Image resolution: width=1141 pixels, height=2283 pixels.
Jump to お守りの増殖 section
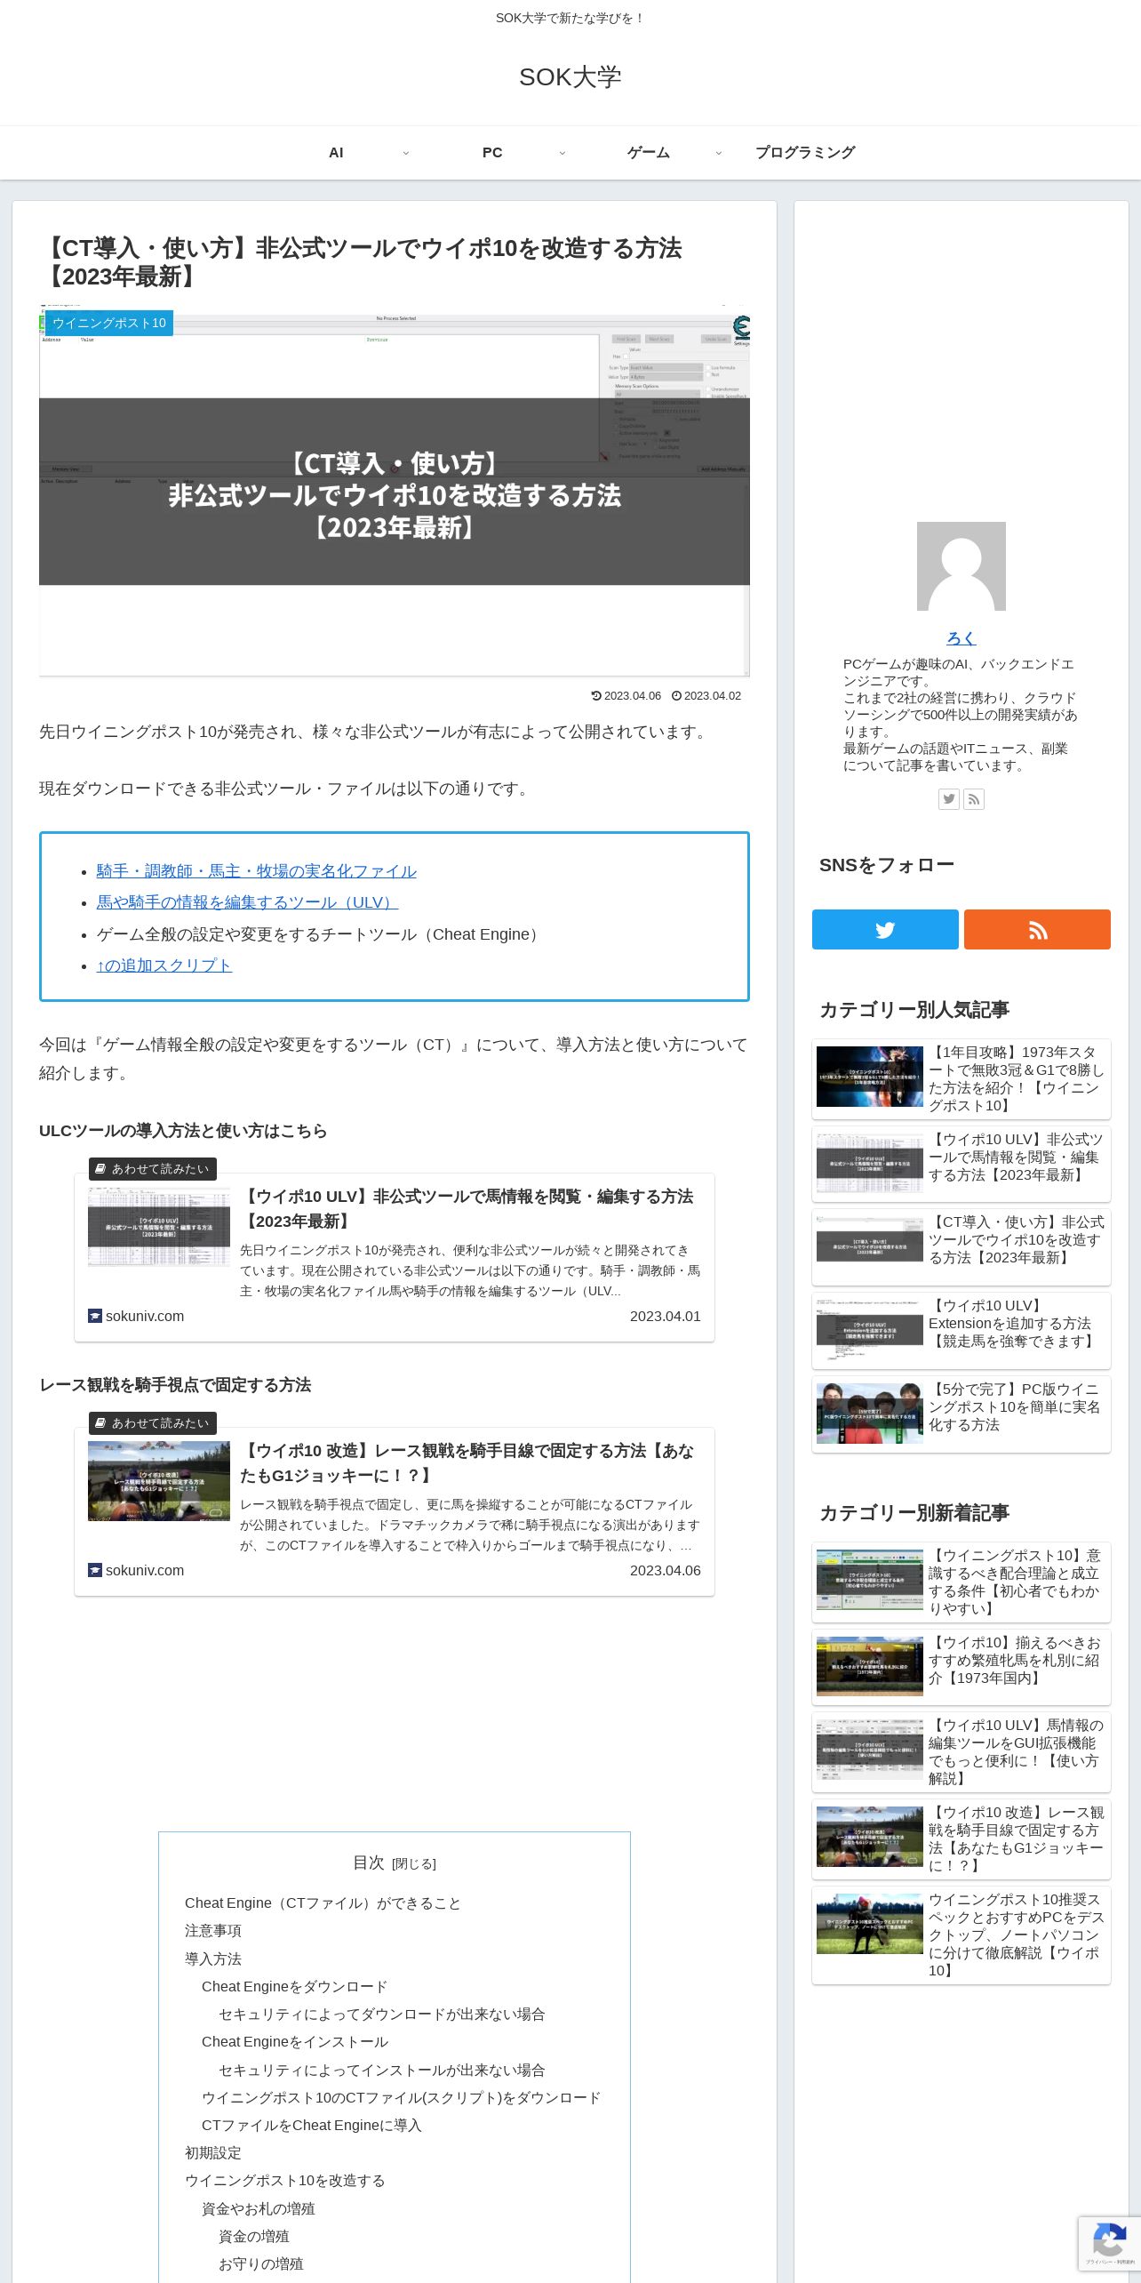coord(260,2263)
